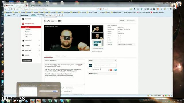Click the Google+ share icon
The width and height of the screenshot is (184, 103).
[x=111, y=70]
